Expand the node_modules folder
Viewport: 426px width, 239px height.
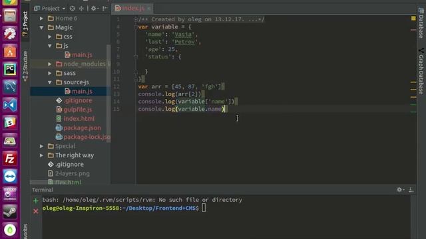(x=50, y=64)
